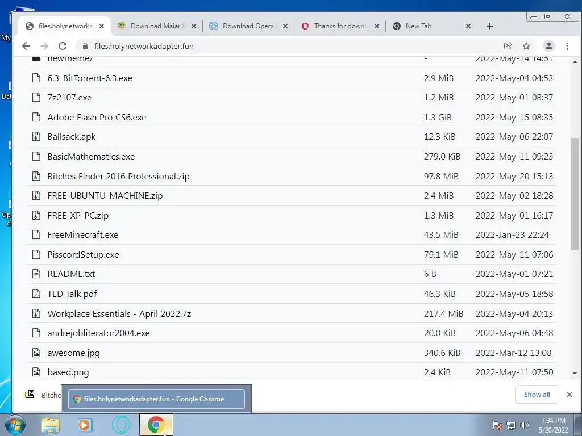The height and width of the screenshot is (436, 582).
Task: Click the padlock site info icon
Action: pyautogui.click(x=85, y=46)
